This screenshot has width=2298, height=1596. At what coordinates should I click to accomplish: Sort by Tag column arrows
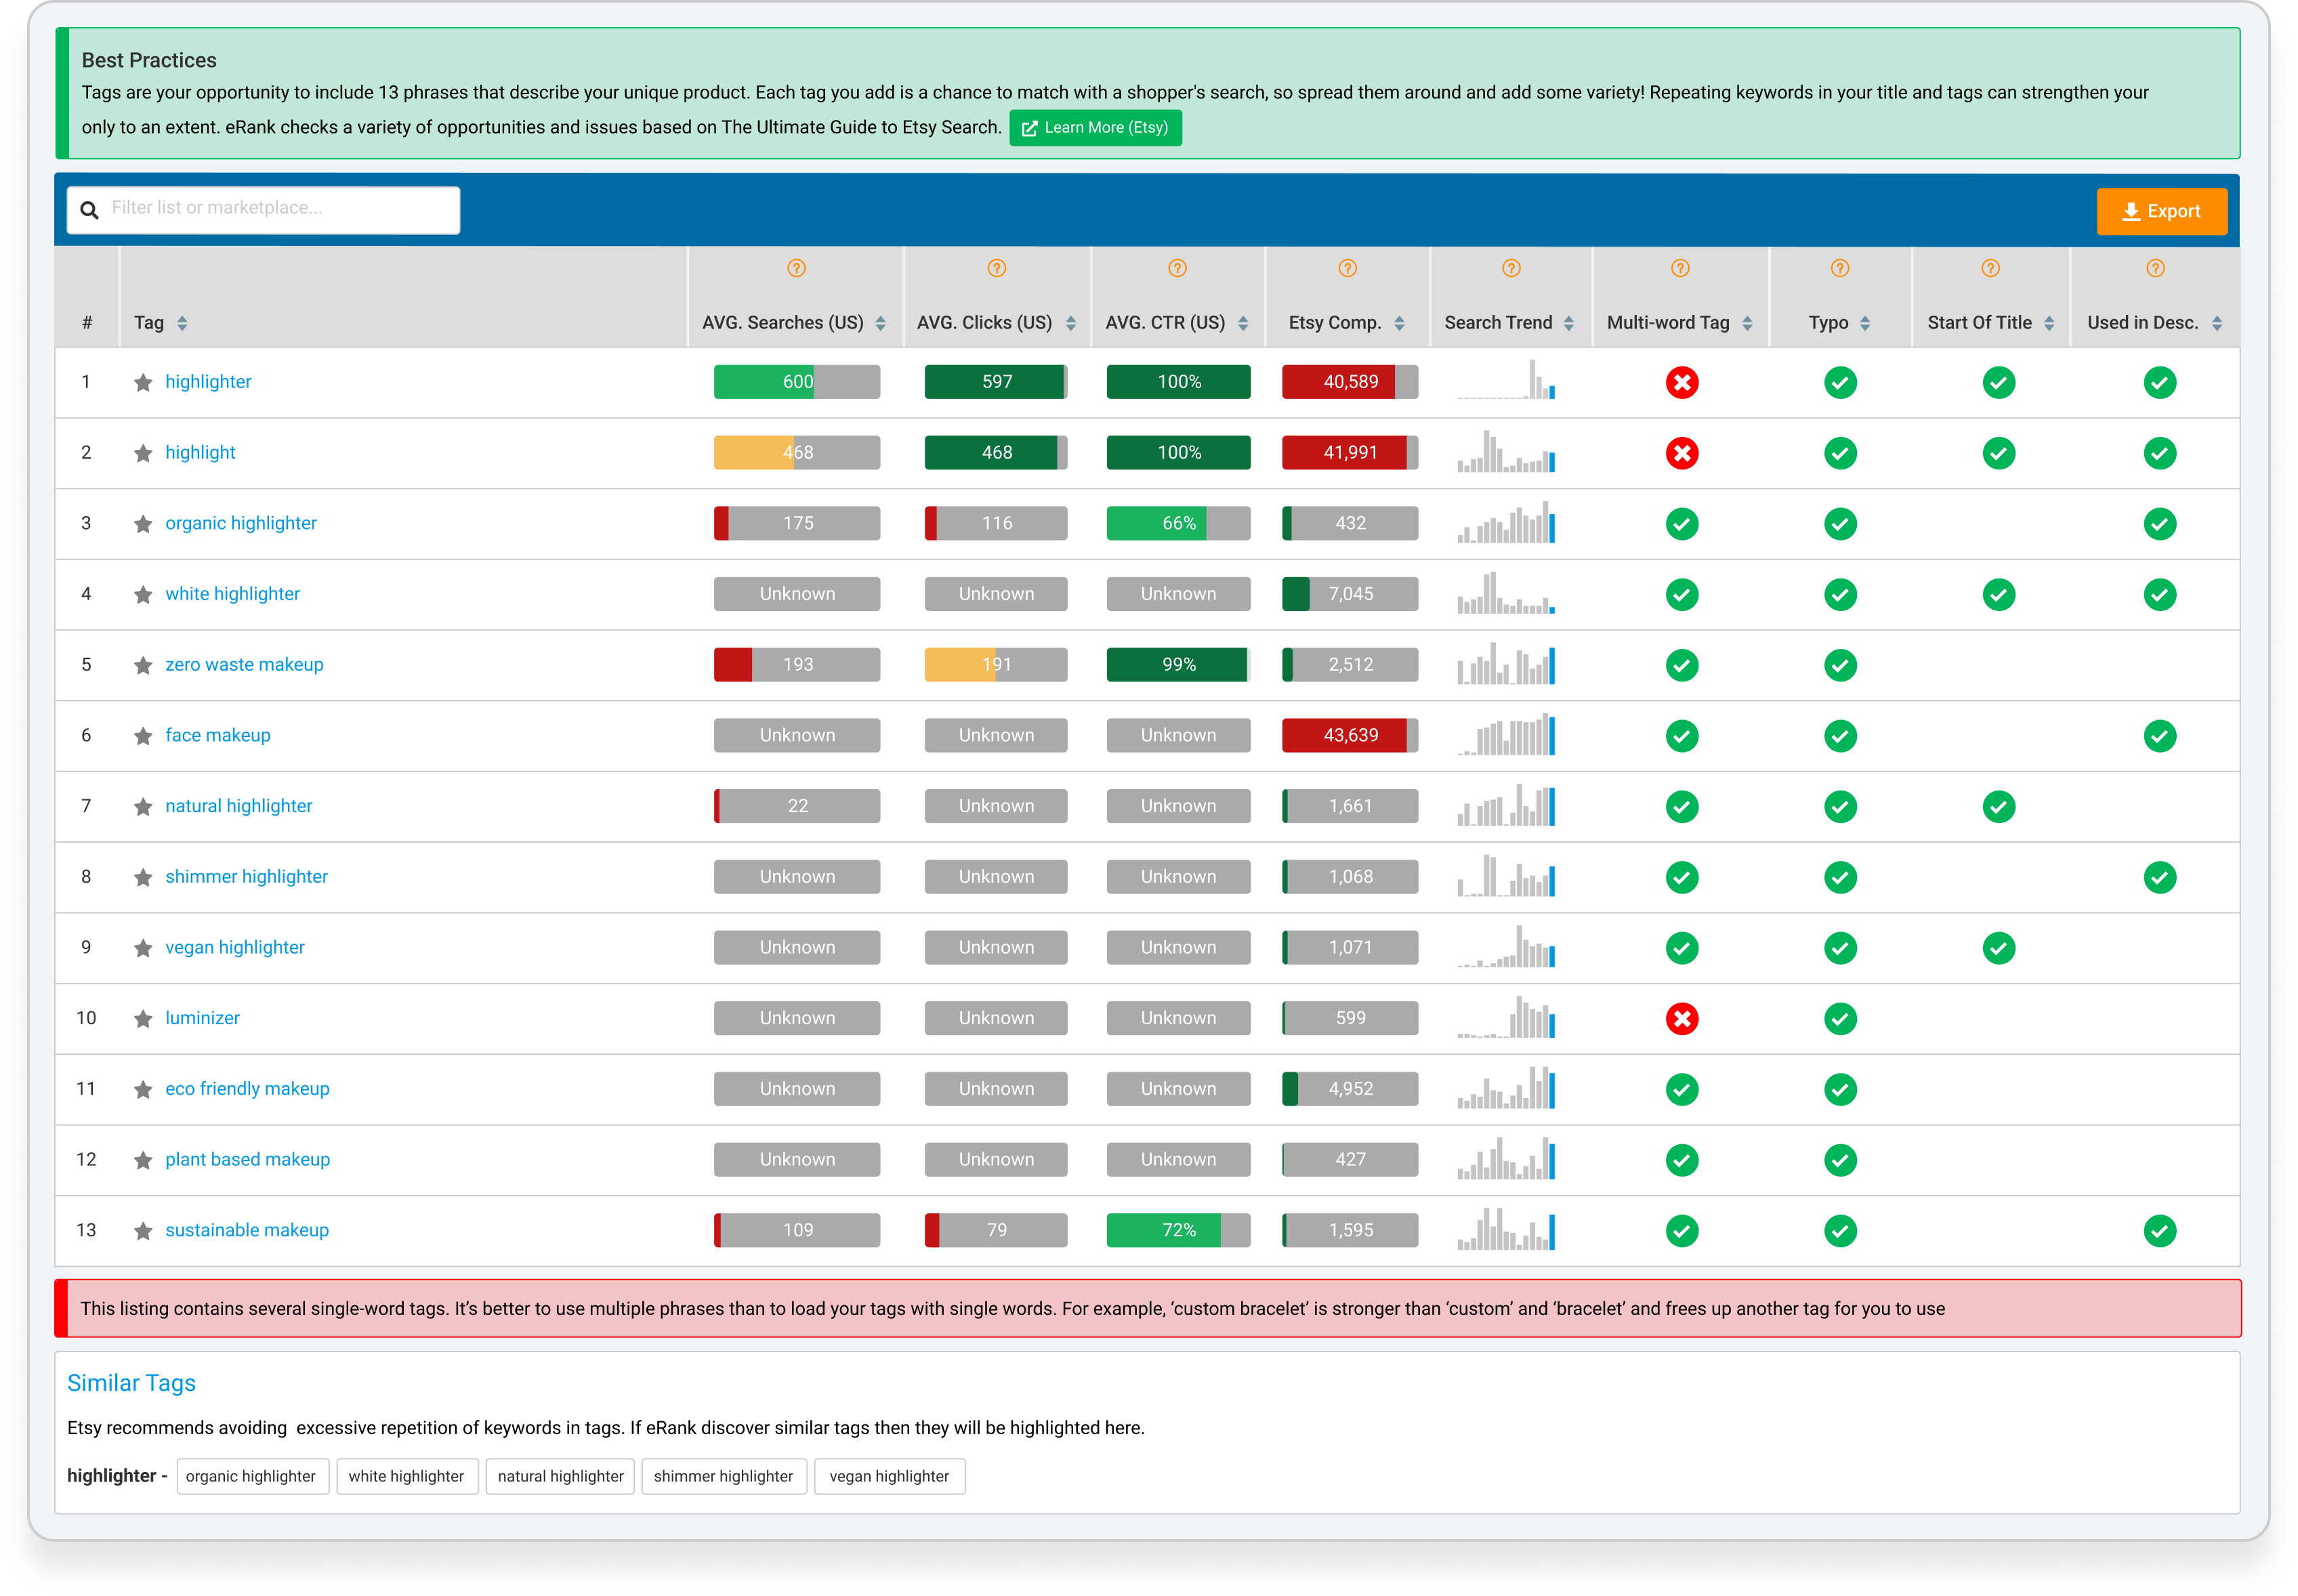(182, 323)
